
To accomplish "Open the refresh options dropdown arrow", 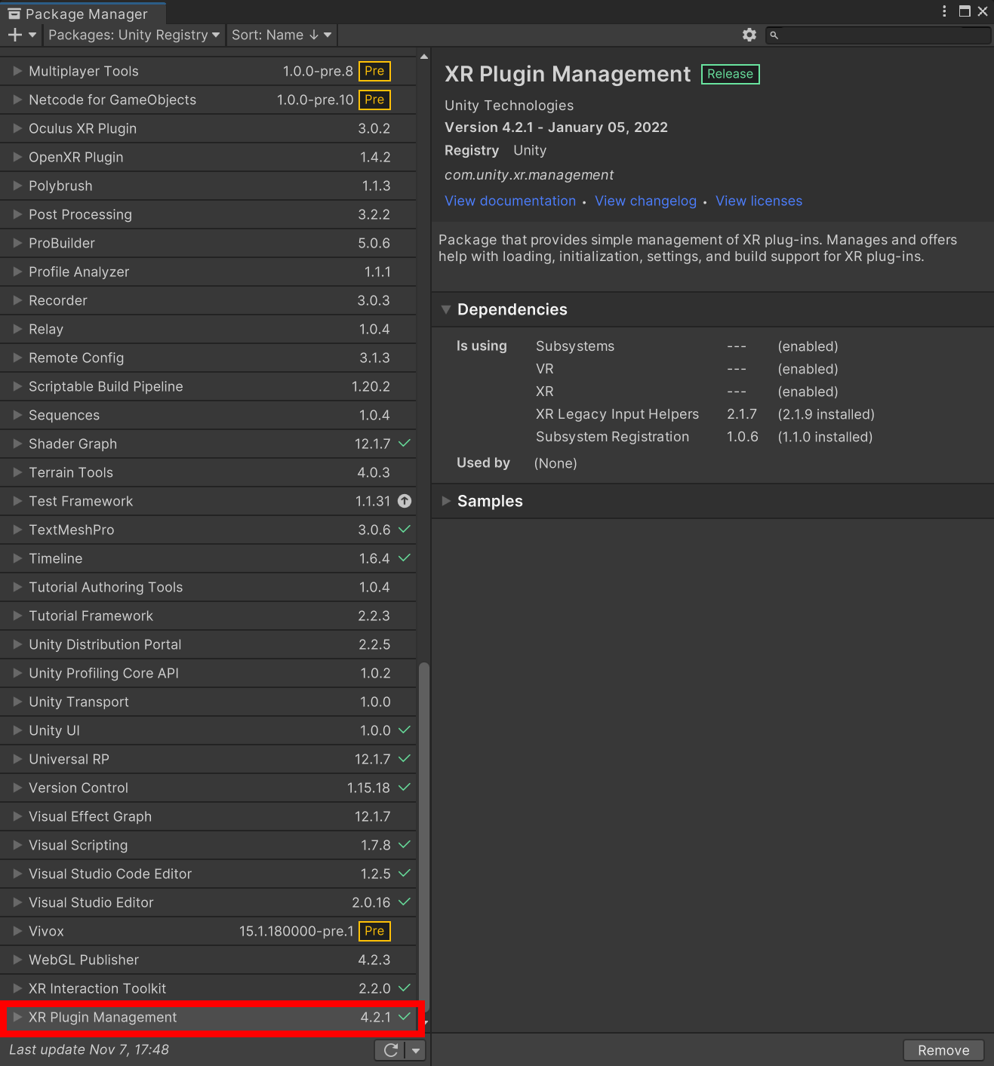I will 416,1049.
